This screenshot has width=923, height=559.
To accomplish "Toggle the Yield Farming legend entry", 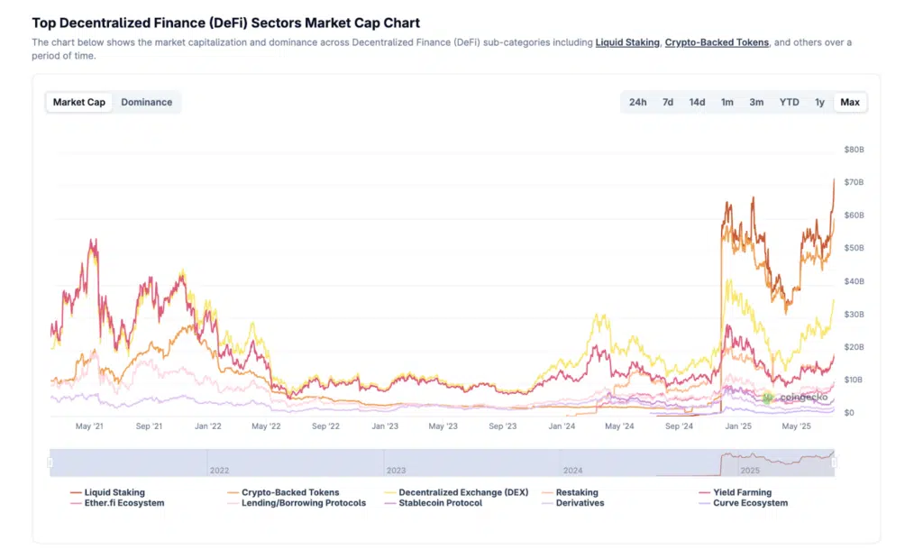I will pos(743,492).
